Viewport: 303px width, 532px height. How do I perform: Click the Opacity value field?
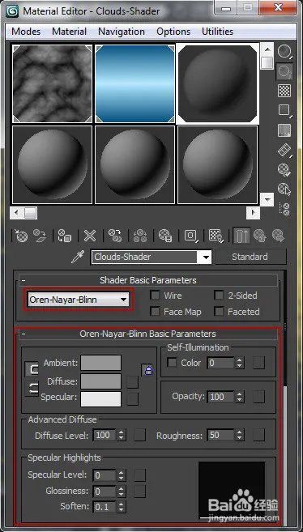tap(220, 397)
